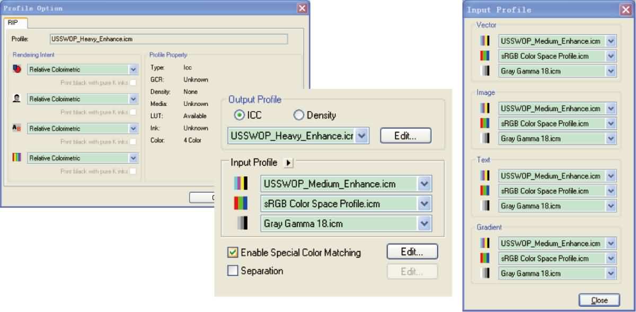The image size is (636, 312).
Task: Click the RGB icon in Image group
Action: tap(484, 123)
